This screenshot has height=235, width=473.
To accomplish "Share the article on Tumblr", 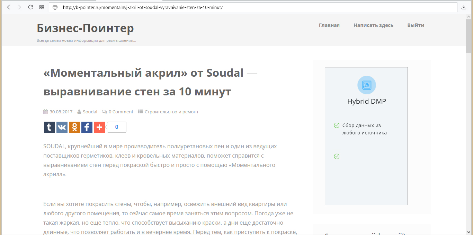I will (50, 127).
